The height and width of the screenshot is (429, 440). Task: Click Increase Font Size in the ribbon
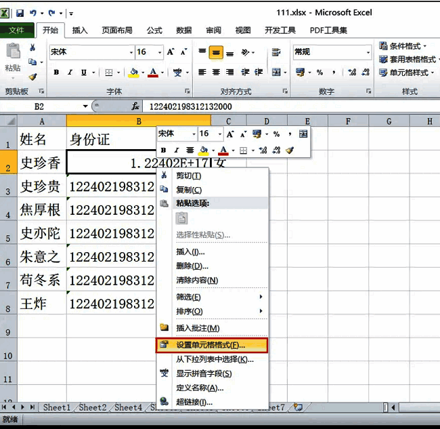tap(171, 52)
